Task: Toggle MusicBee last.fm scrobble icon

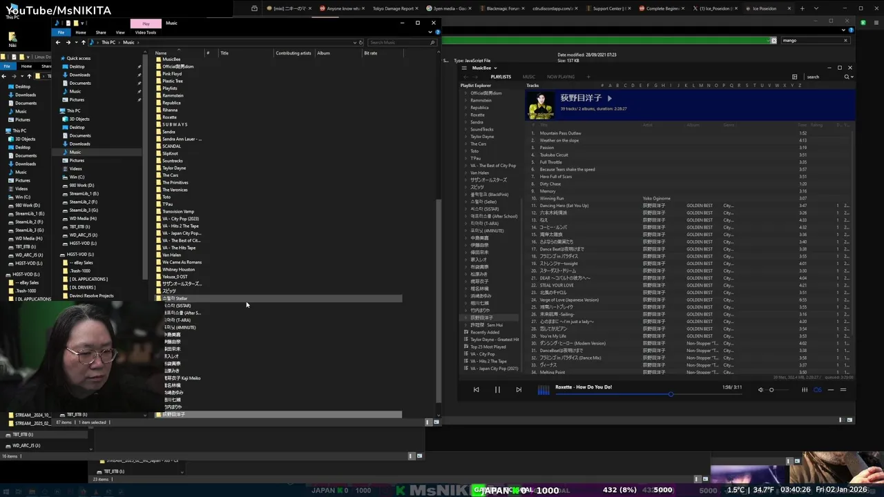Action: 818,390
